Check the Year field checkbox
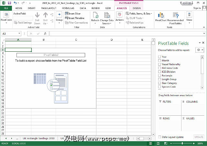 tap(159, 57)
